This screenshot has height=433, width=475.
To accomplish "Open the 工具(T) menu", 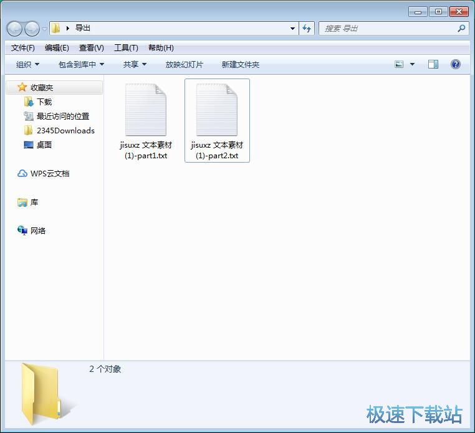I will tap(126, 48).
